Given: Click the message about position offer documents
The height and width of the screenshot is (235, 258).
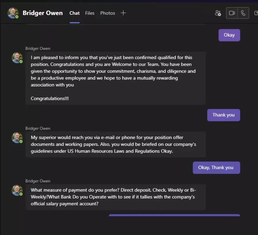Looking at the screenshot, I should coord(116,144).
